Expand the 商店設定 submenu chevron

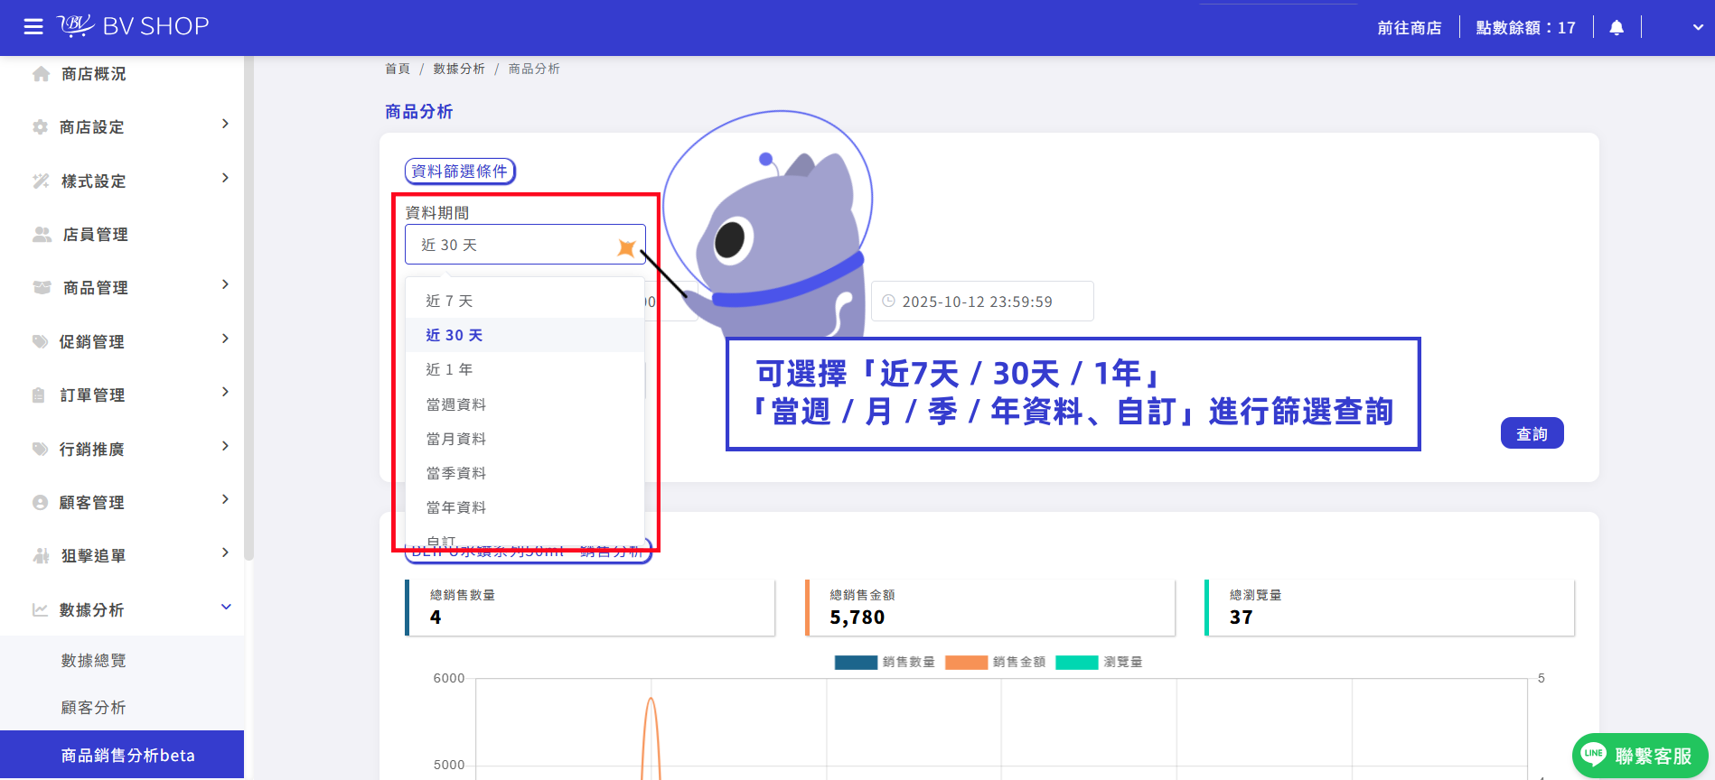click(x=225, y=124)
